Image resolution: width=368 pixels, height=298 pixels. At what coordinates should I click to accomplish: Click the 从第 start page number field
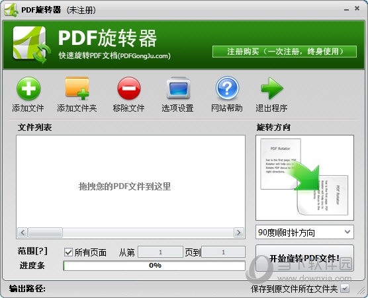click(x=160, y=252)
